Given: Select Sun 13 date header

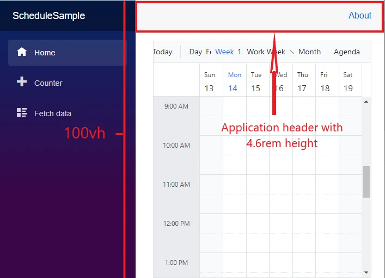Looking at the screenshot, I should (211, 80).
